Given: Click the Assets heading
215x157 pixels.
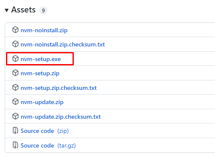Looking at the screenshot, I should [x=23, y=10].
